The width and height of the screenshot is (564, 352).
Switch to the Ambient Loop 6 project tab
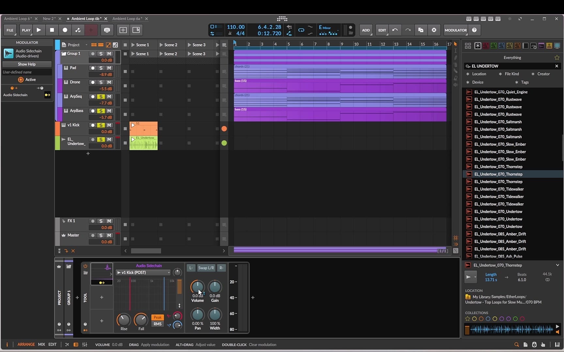click(18, 19)
